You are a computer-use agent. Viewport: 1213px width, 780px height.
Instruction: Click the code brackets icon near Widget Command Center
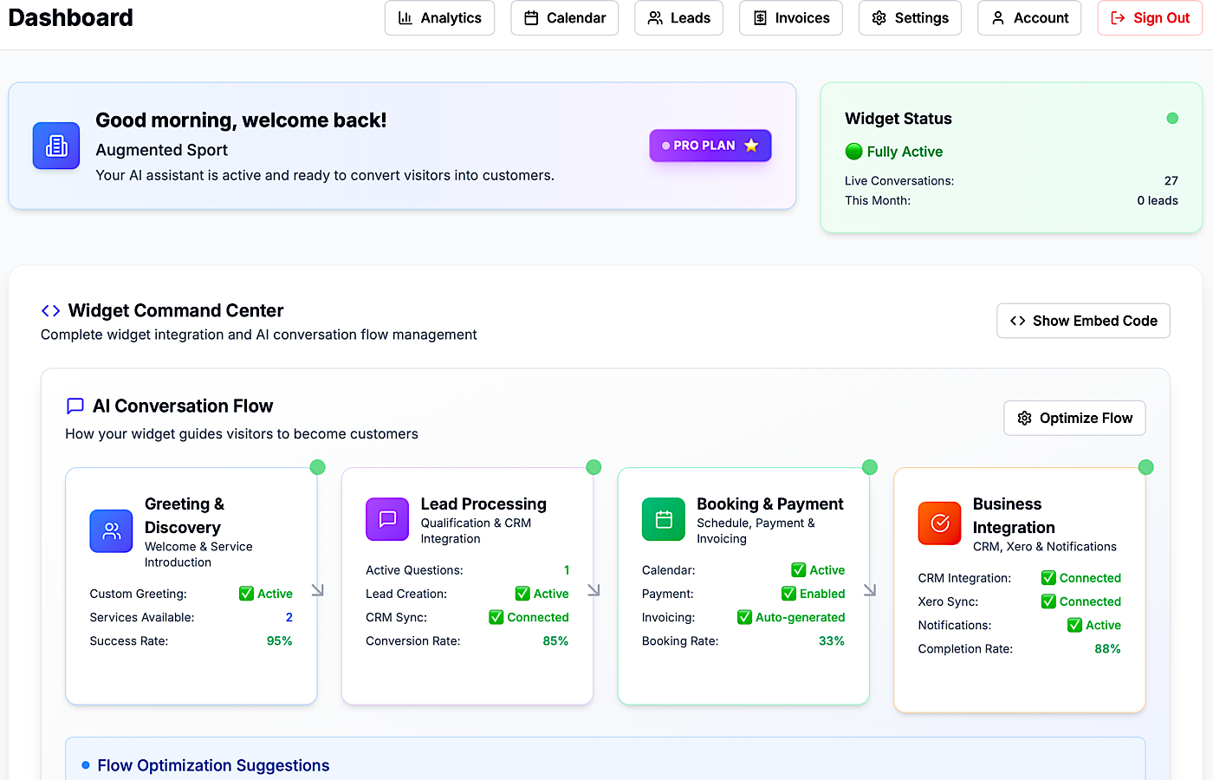click(x=50, y=310)
